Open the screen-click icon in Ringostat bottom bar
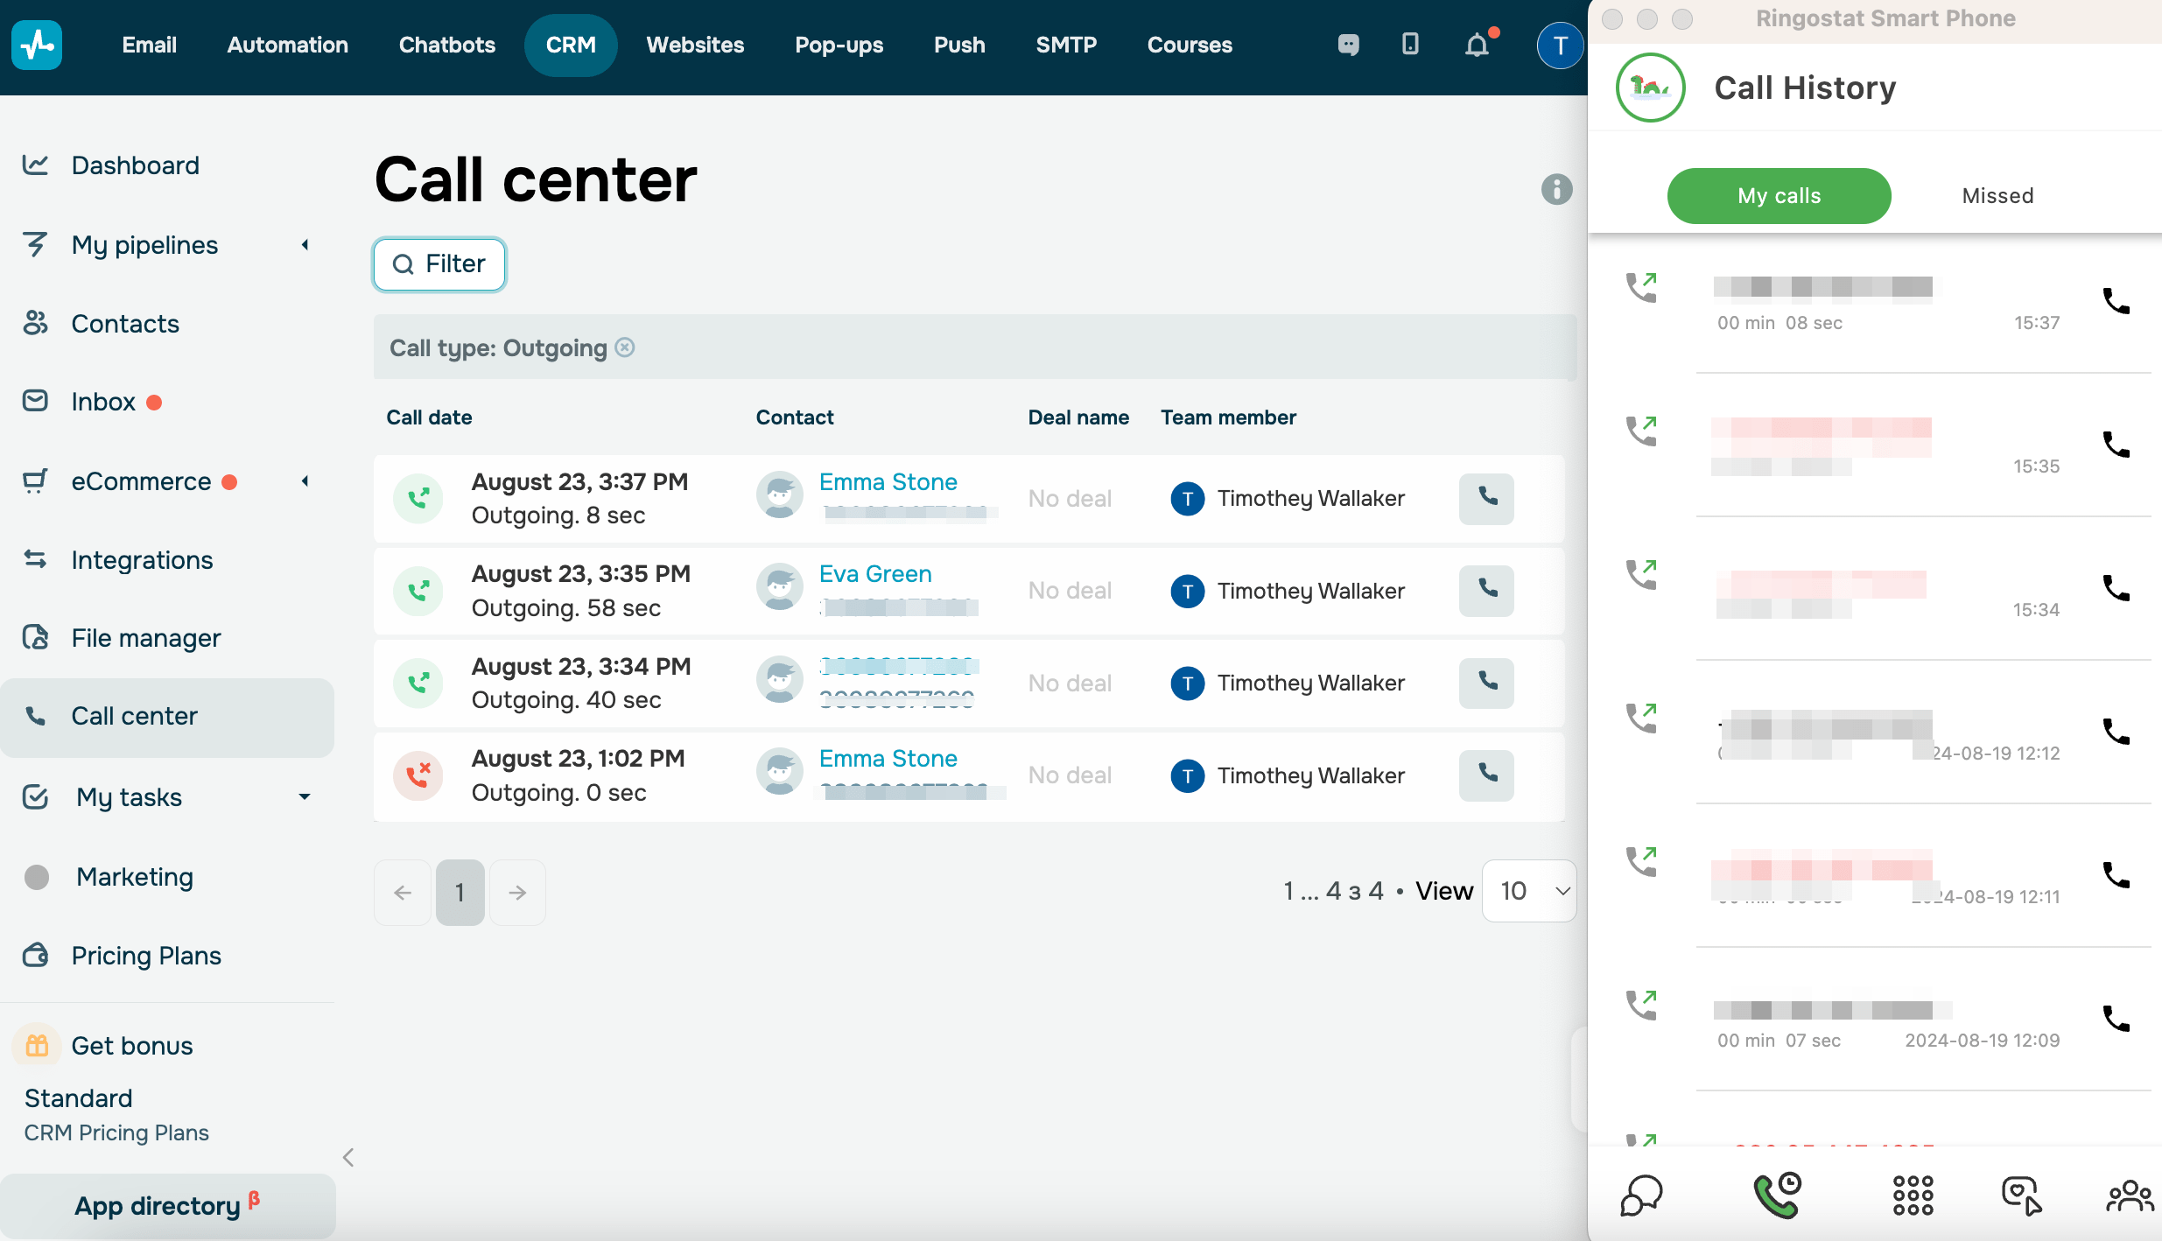 click(x=2022, y=1195)
